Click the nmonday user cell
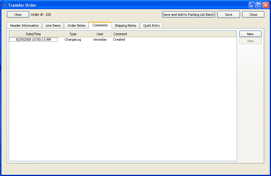This screenshot has height=176, width=271. pos(100,39)
